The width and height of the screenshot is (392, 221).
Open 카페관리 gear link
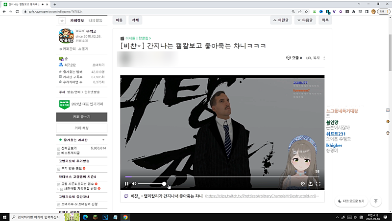pyautogui.click(x=68, y=49)
